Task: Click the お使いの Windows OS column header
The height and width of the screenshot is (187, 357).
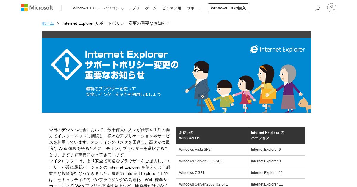Action: click(x=212, y=135)
